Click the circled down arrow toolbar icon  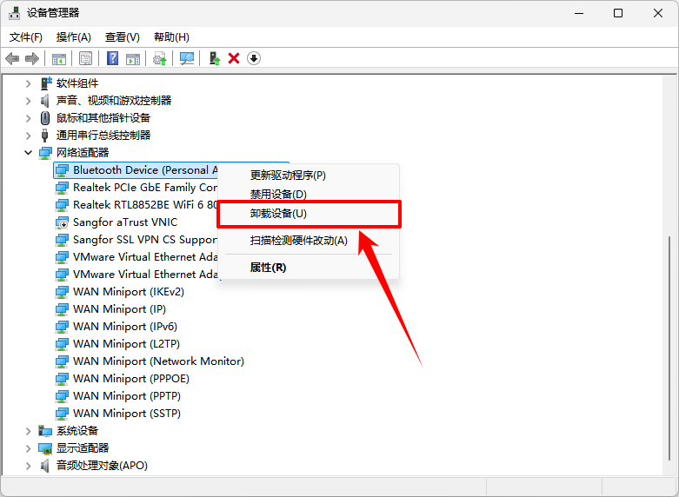tap(254, 58)
